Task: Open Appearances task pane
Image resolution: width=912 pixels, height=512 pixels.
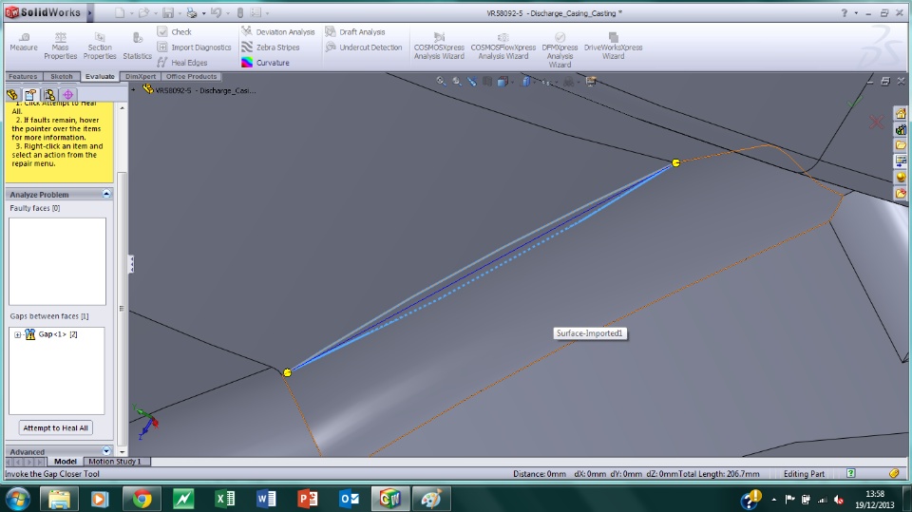Action: click(x=901, y=177)
